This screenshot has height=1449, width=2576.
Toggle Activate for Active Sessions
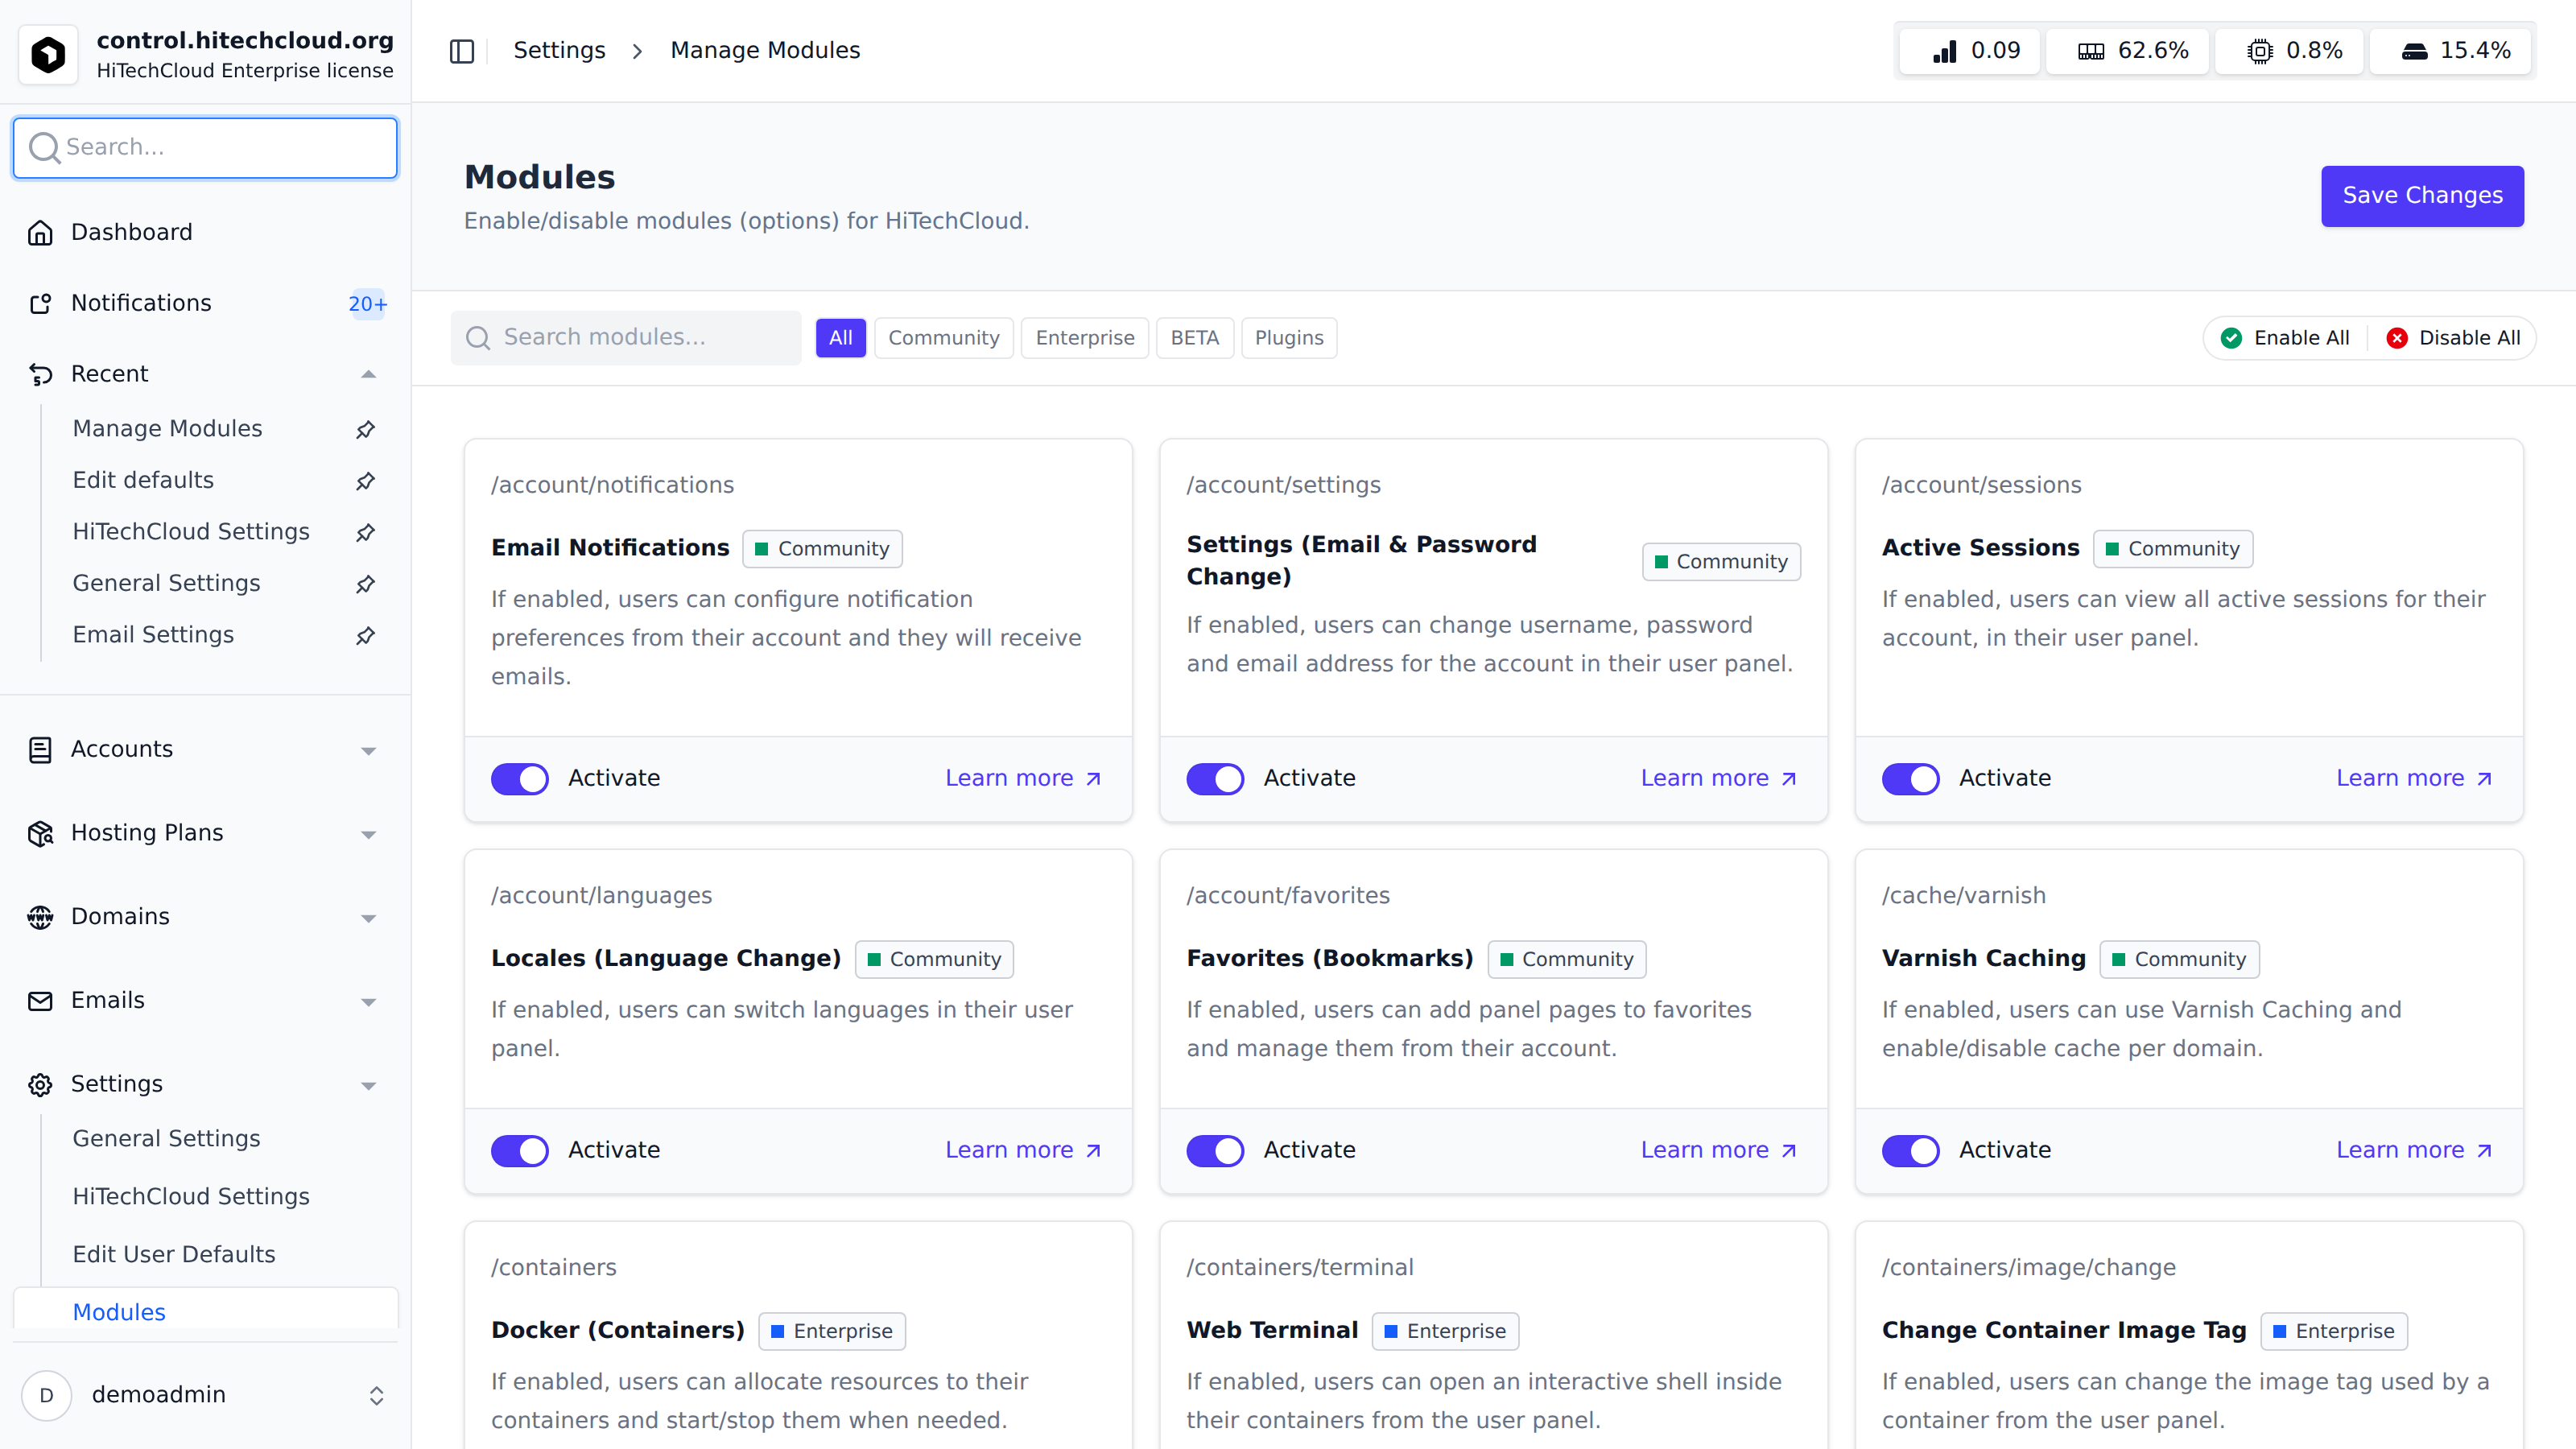pos(1910,778)
